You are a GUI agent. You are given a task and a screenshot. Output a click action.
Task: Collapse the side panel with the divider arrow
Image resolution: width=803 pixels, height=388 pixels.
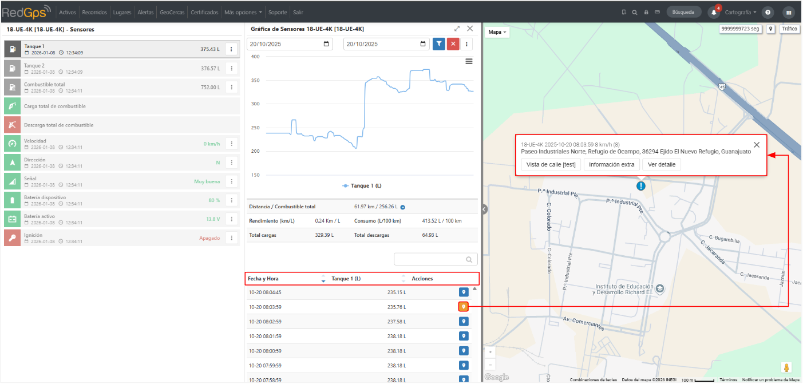[x=484, y=209]
